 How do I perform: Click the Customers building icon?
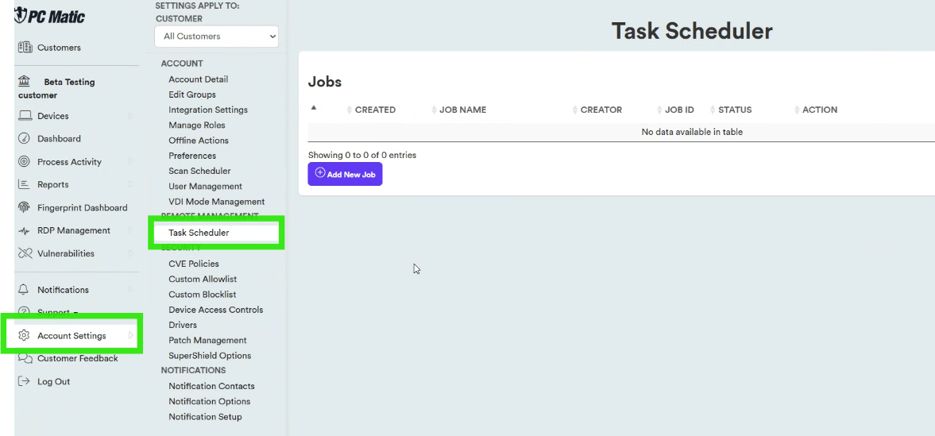[25, 47]
